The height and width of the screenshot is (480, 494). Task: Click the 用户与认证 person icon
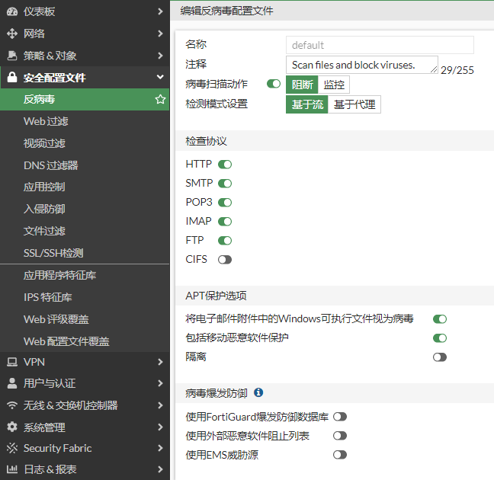pyautogui.click(x=11, y=383)
